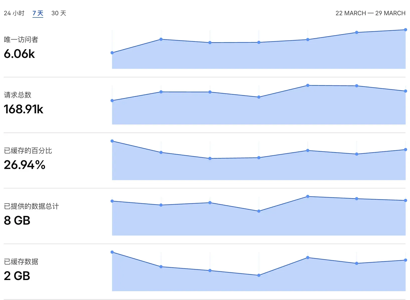The height and width of the screenshot is (300, 410).
Task: Click the peak fifth point in 已提供的数据总计 chart
Action: coord(308,196)
